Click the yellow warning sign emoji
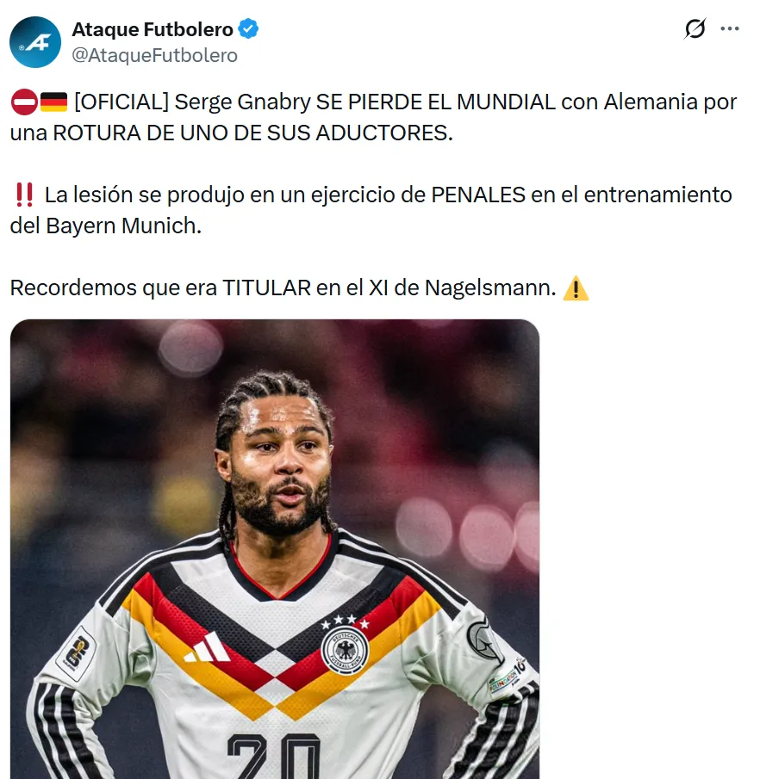The image size is (760, 779). click(x=576, y=288)
